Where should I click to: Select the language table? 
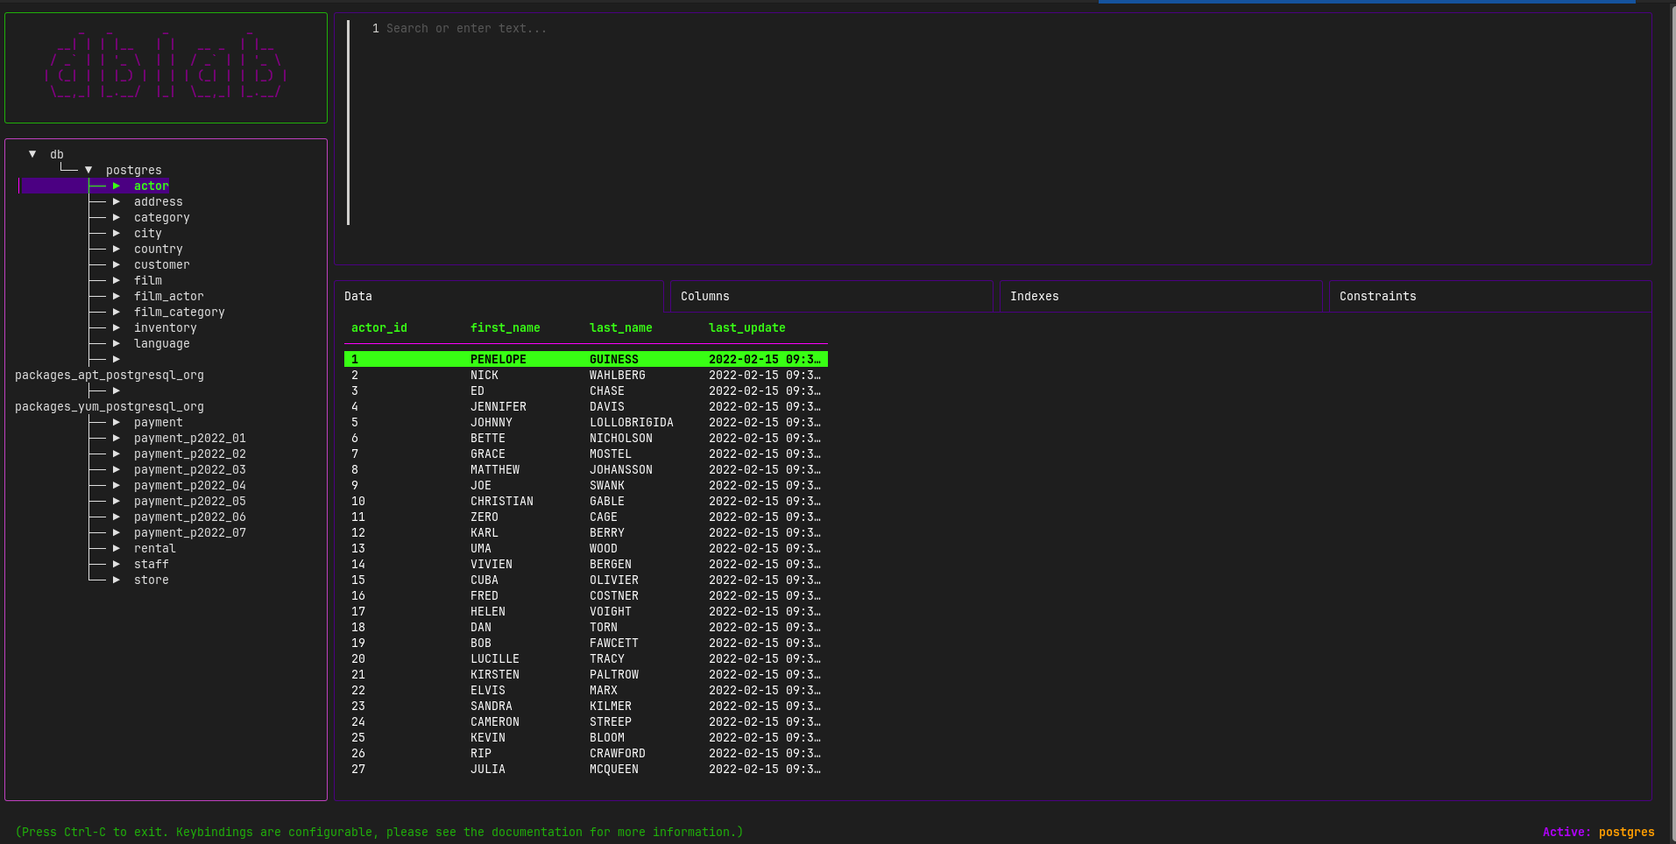coord(162,343)
